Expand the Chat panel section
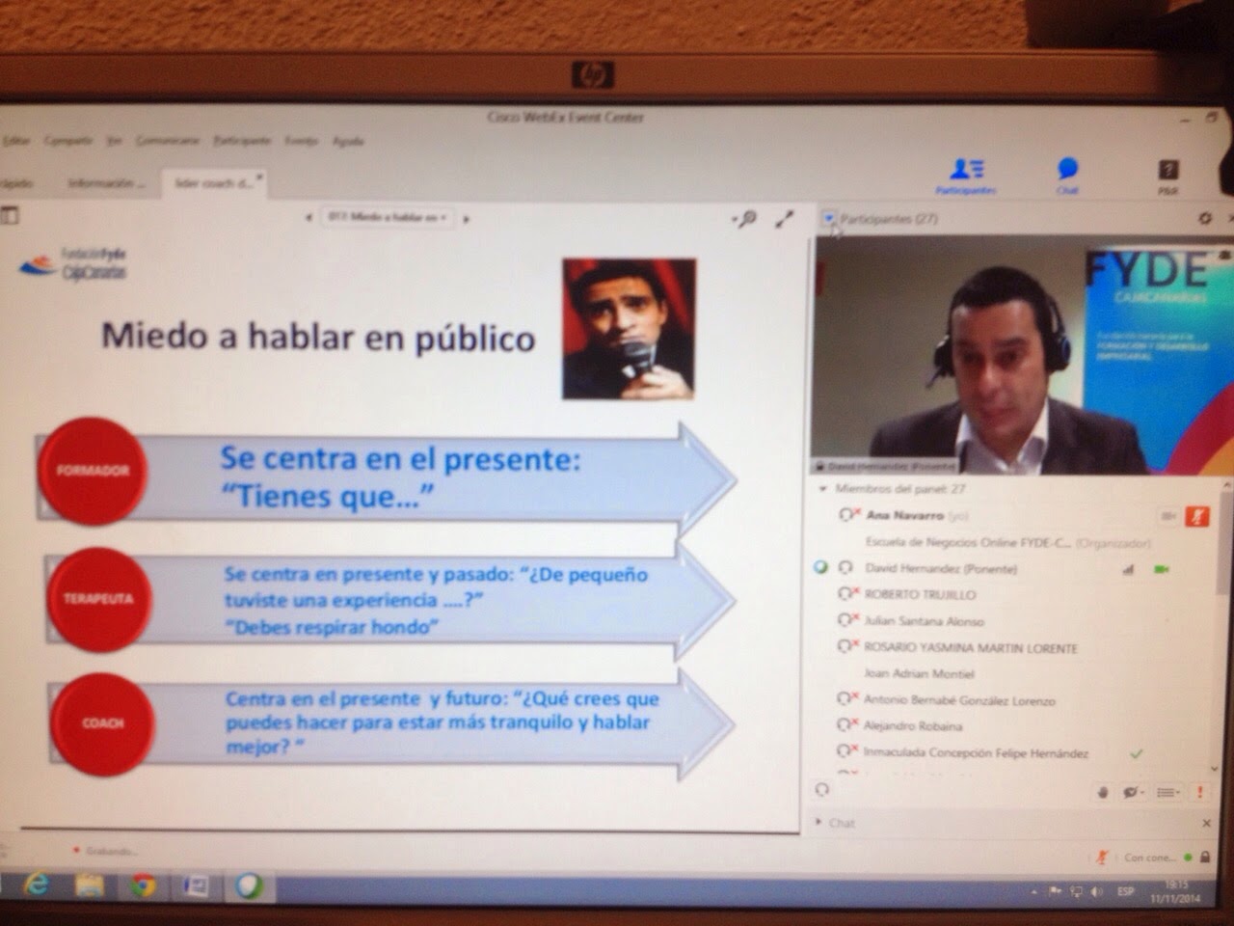 click(820, 823)
